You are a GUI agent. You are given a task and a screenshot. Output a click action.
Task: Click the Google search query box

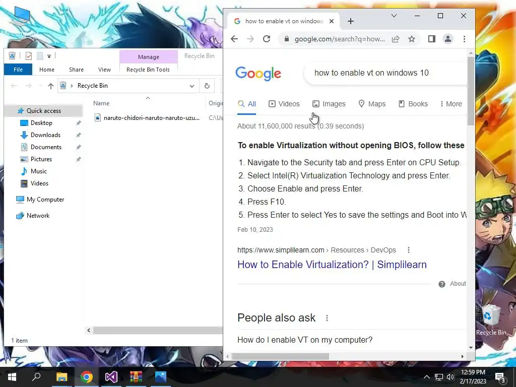[x=385, y=73]
